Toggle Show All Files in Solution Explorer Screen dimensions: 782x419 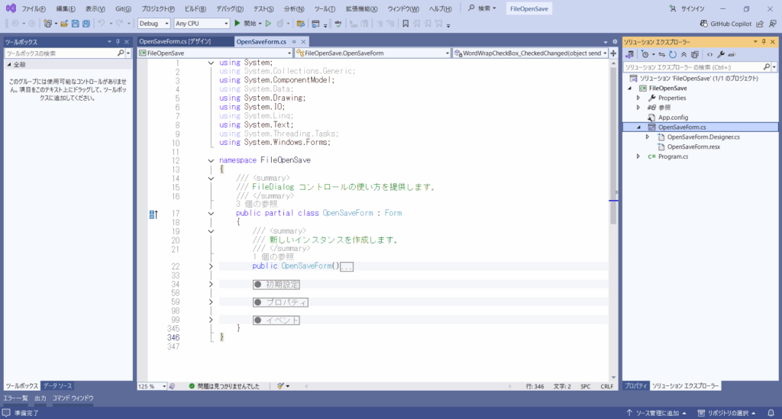(x=696, y=55)
